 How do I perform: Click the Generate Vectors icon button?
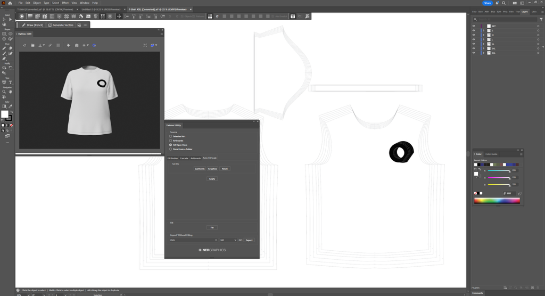coord(50,25)
